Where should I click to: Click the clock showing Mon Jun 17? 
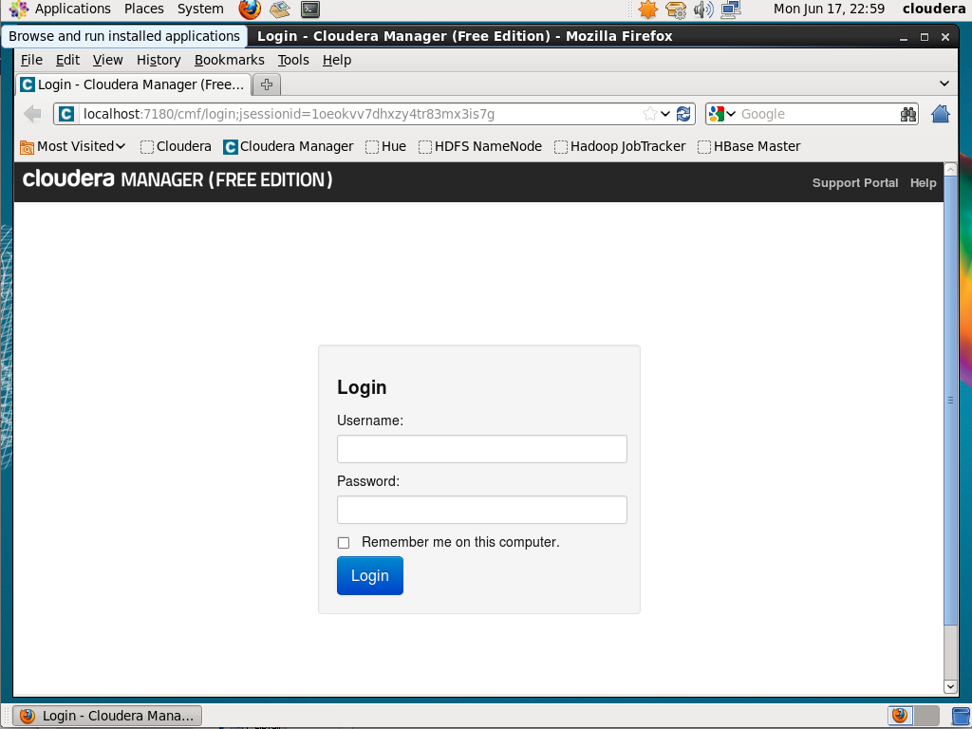point(829,9)
